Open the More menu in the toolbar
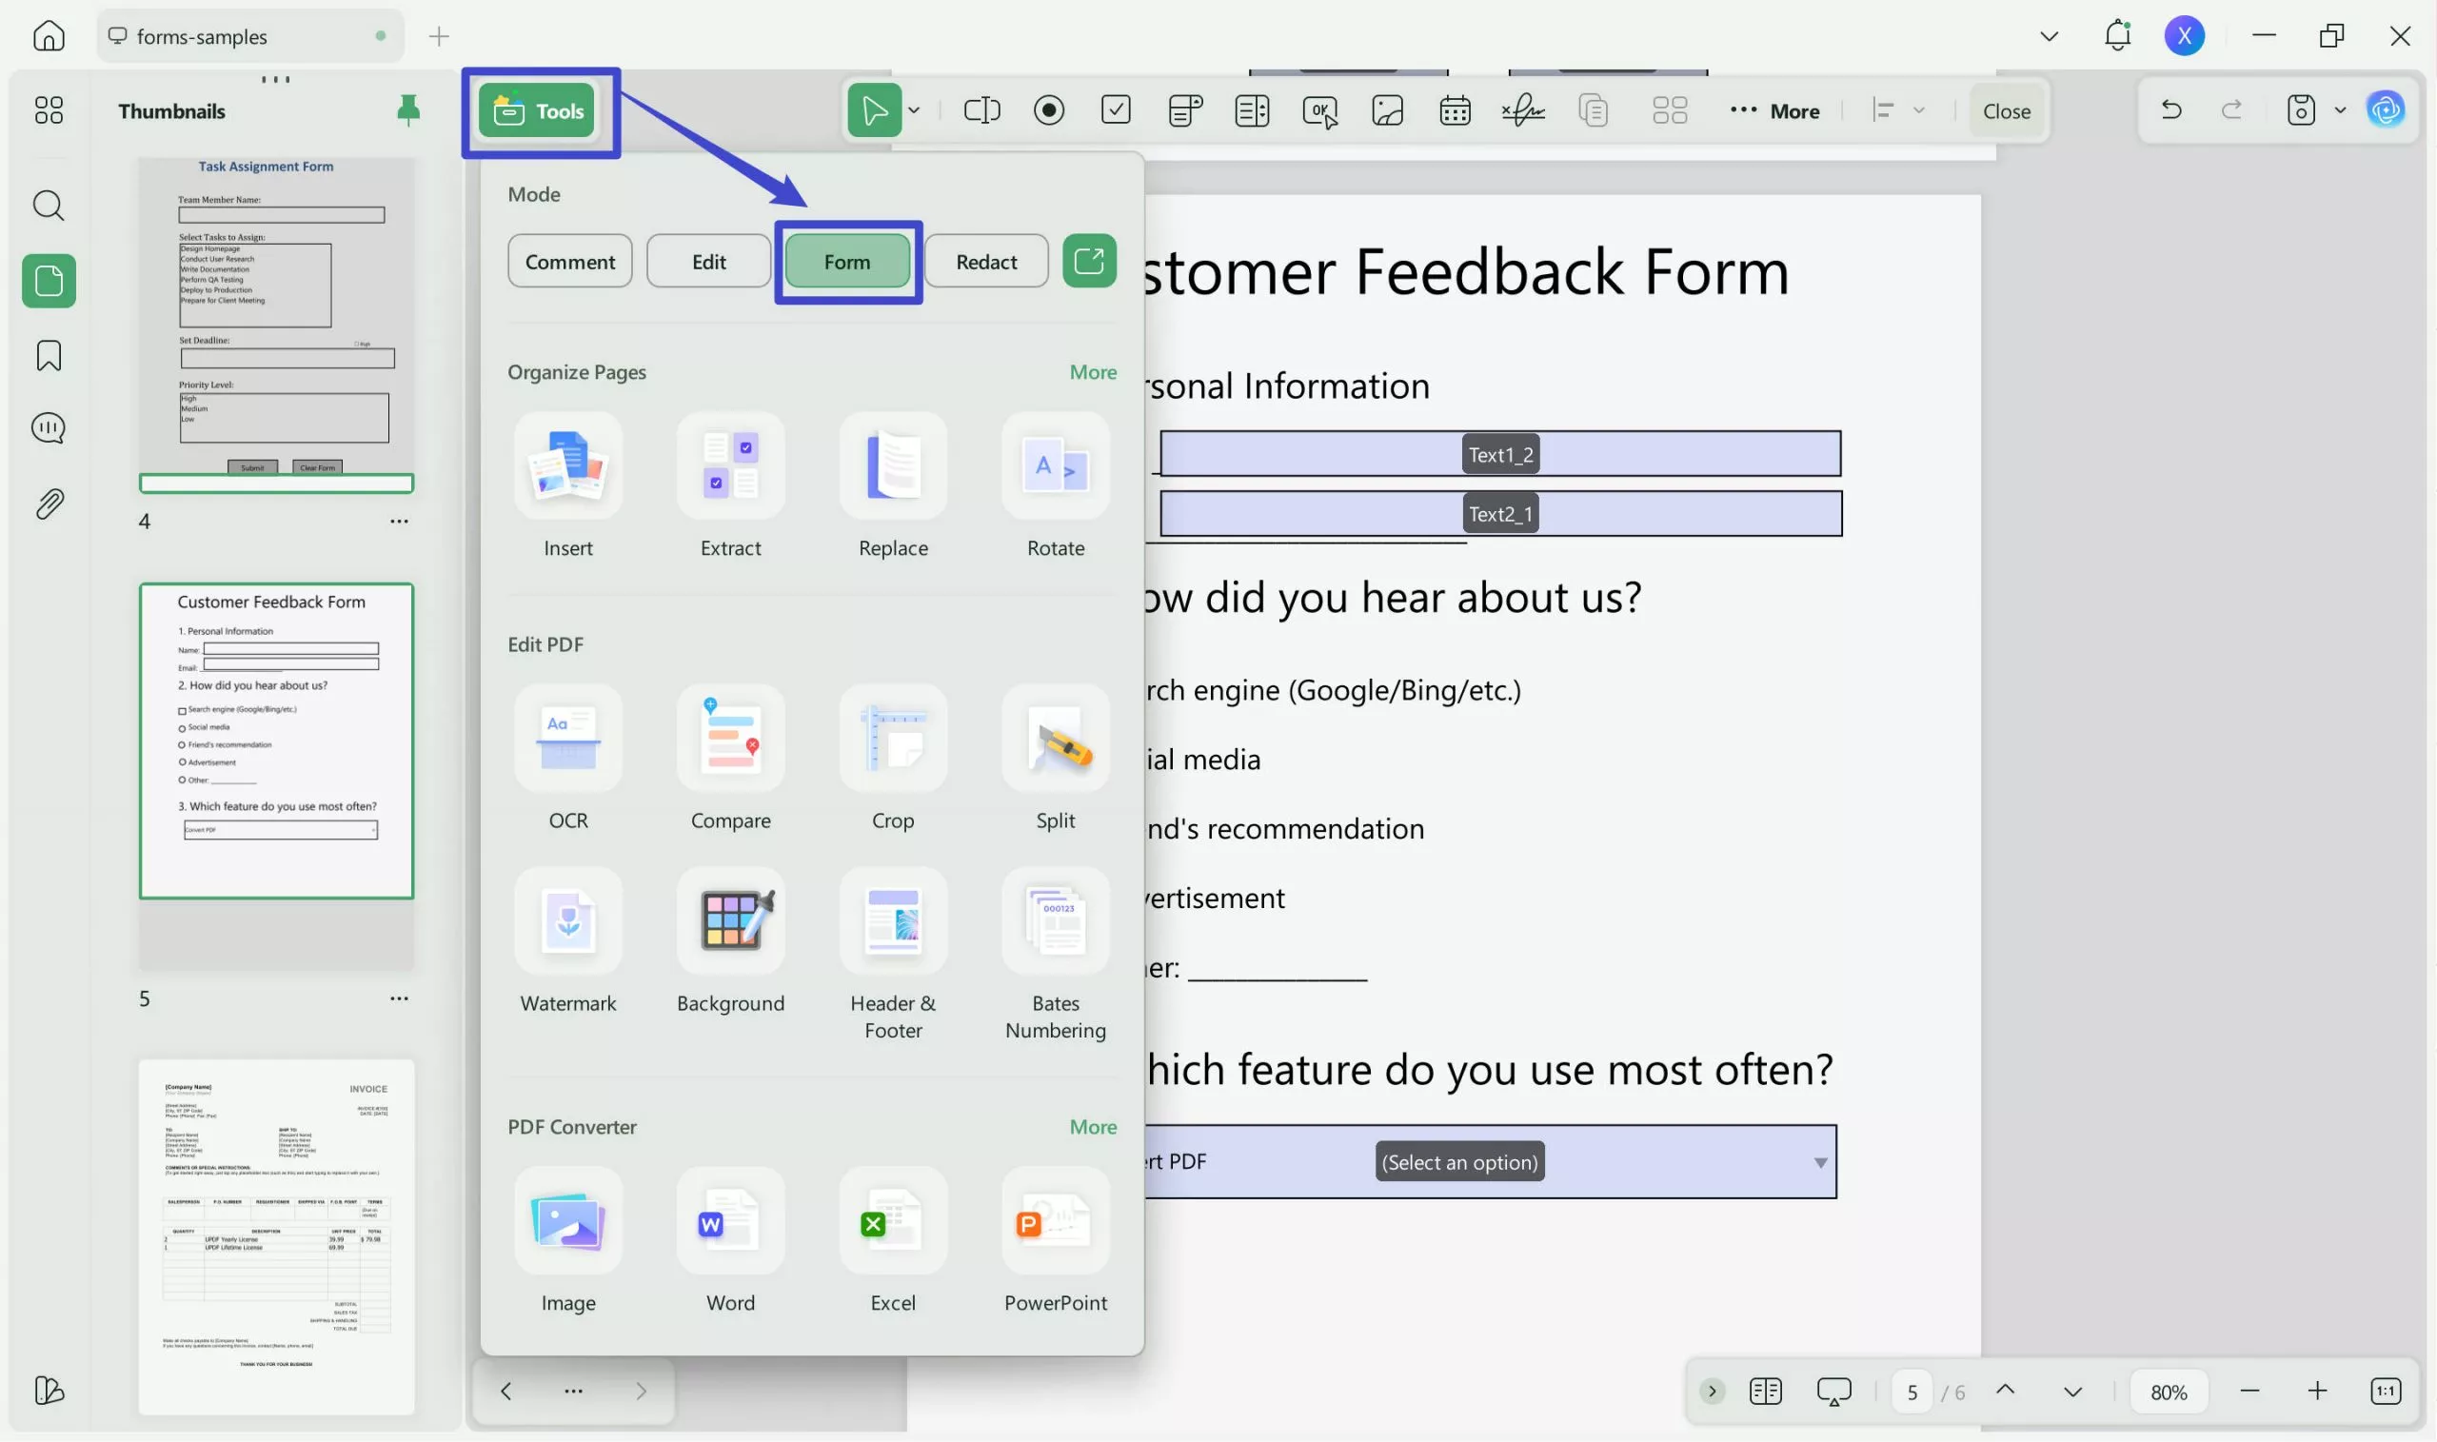 click(x=1774, y=109)
